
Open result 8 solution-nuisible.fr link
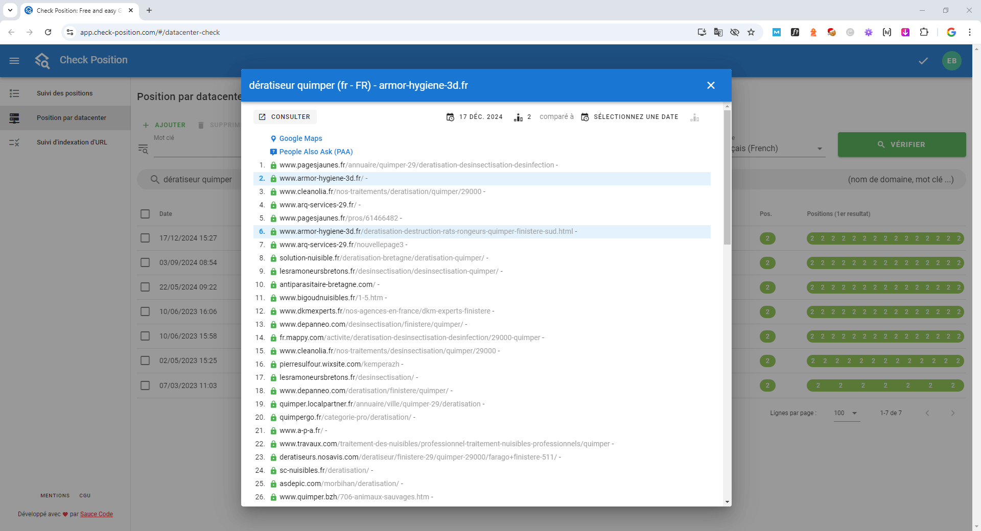click(x=382, y=258)
